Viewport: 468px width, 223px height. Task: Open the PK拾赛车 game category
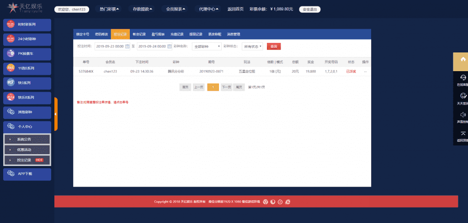(27, 54)
